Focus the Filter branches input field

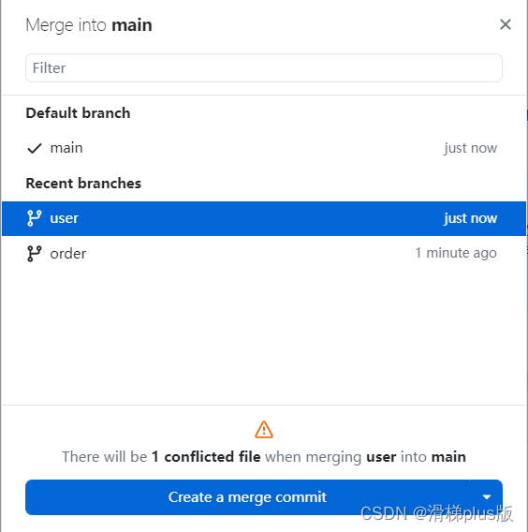point(264,67)
